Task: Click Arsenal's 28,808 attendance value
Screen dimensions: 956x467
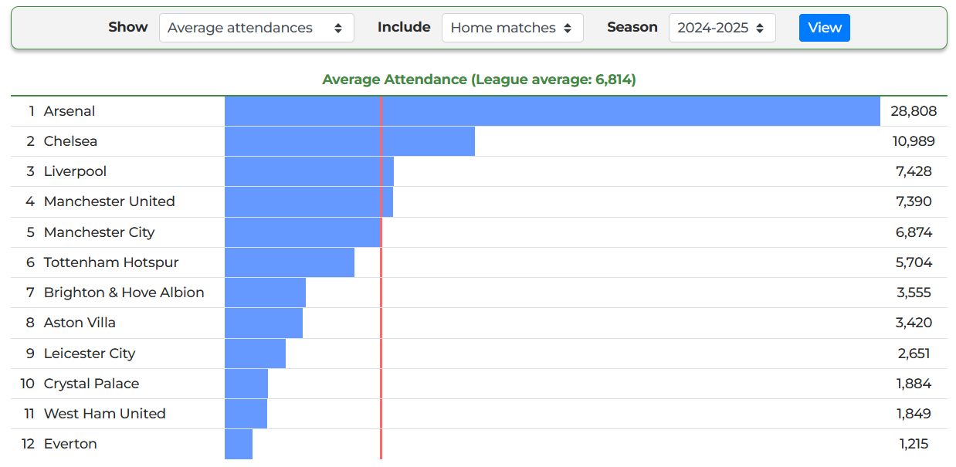Action: click(913, 111)
